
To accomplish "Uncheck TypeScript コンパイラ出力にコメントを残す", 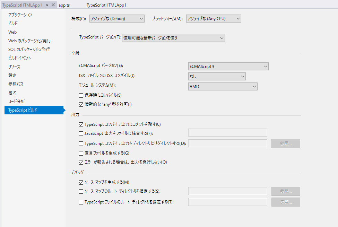I will click(80, 124).
